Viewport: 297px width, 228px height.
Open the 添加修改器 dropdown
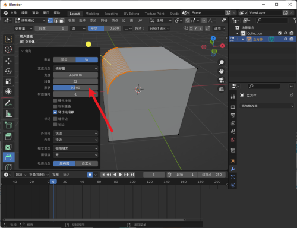click(x=267, y=106)
